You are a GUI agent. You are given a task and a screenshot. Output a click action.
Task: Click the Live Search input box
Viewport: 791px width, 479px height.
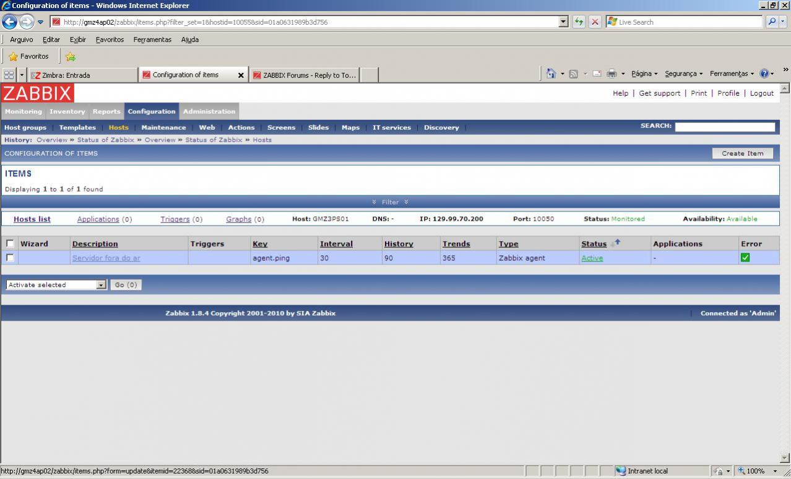coord(684,22)
